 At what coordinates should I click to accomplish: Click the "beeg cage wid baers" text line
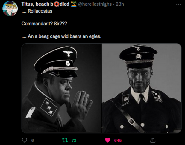pos(62,37)
